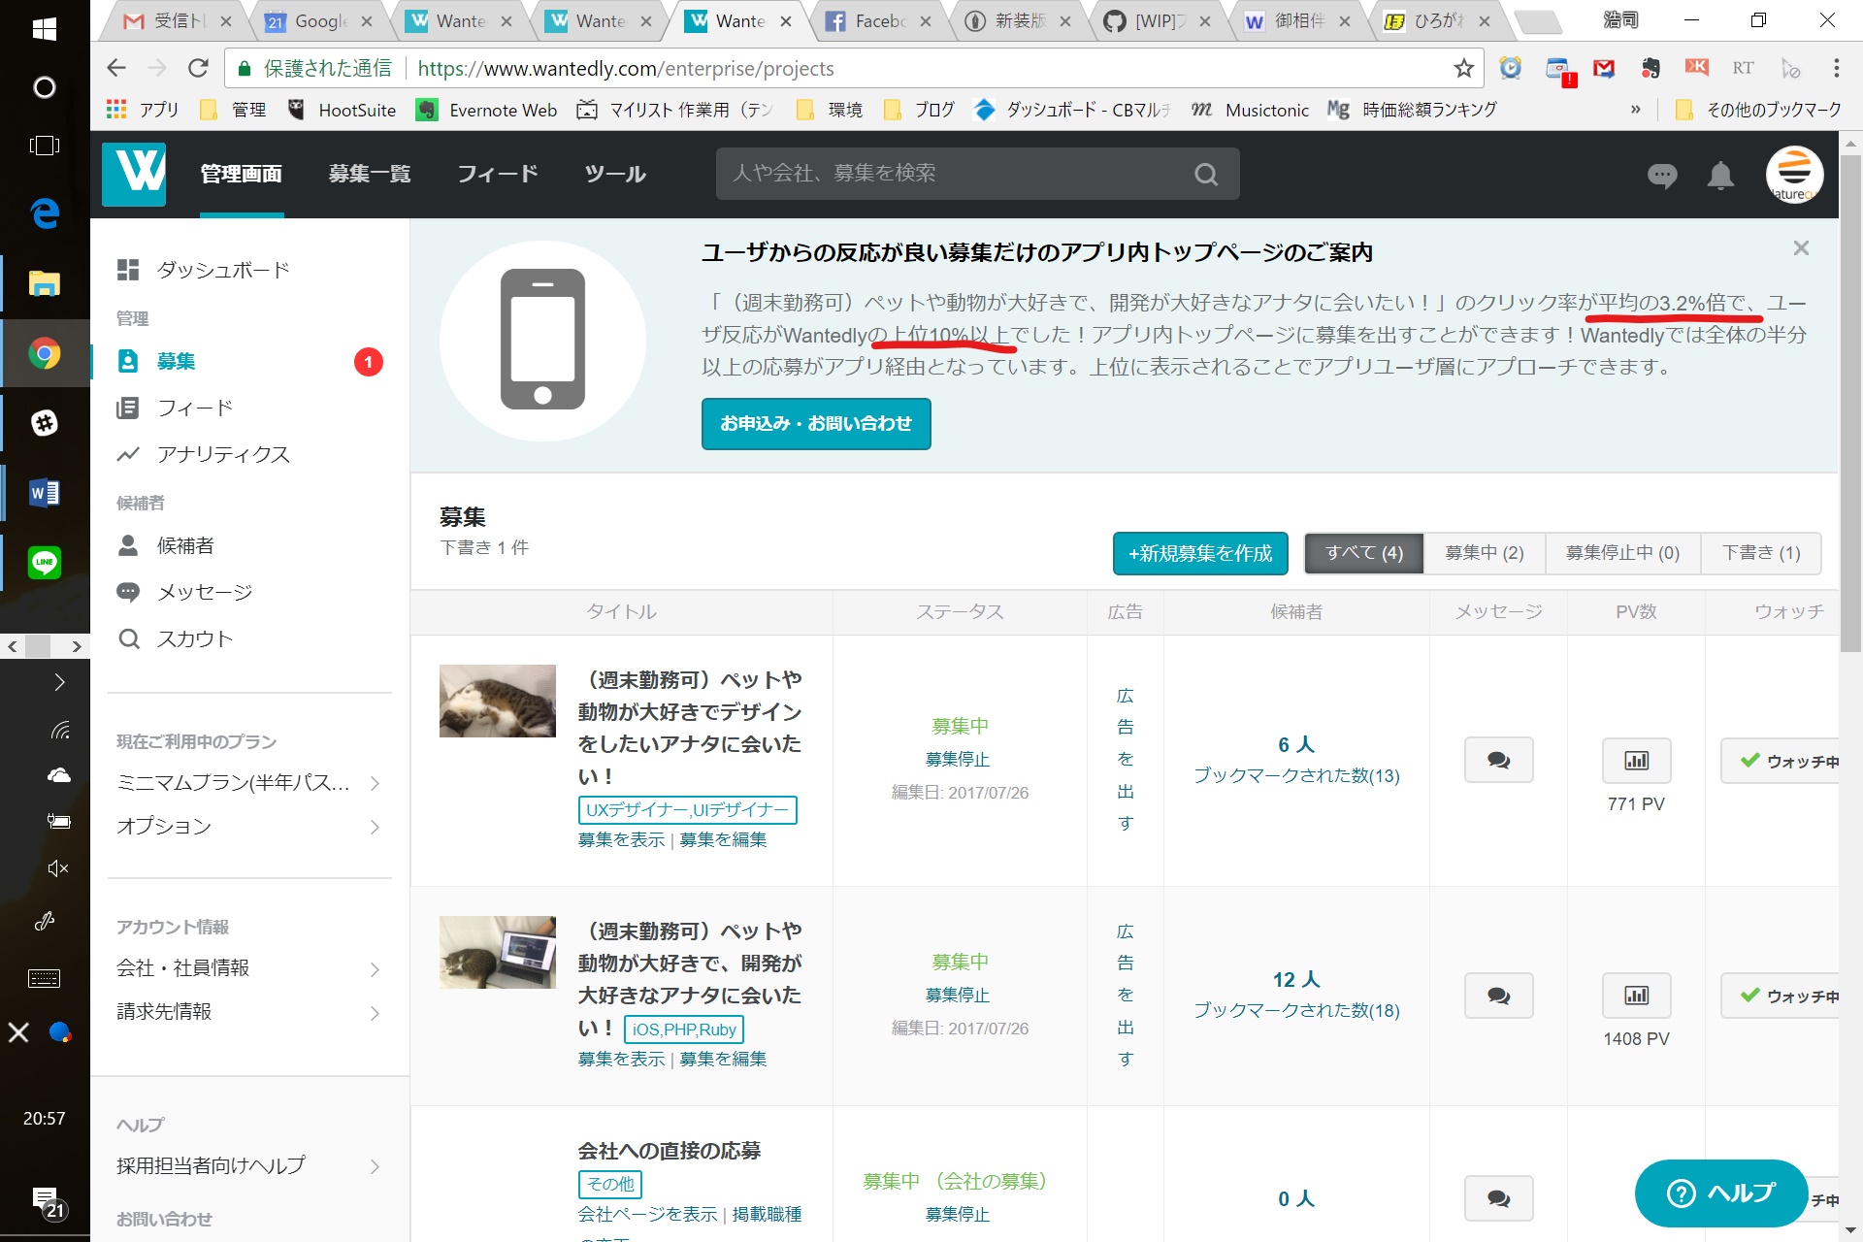This screenshot has width=1863, height=1242.
Task: Open the dashboard from the sidebar
Action: click(222, 270)
